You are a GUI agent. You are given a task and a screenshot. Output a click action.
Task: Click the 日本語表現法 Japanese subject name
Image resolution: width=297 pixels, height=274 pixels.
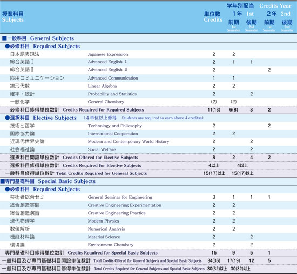click(25, 54)
